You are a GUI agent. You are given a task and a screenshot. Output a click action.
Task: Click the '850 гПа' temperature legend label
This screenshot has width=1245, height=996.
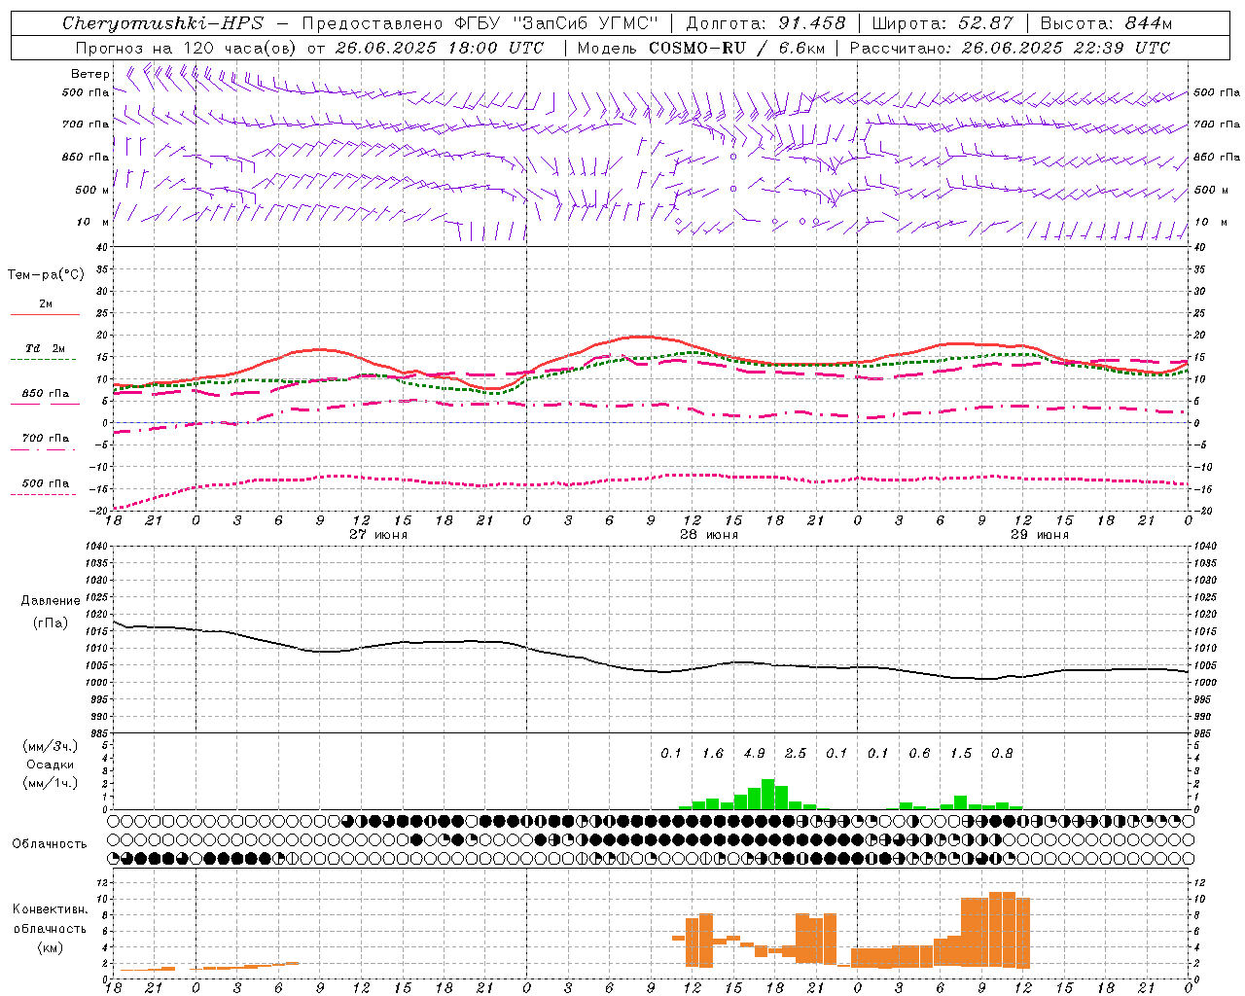tap(46, 394)
